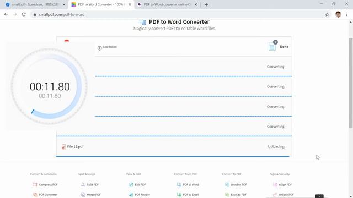Viewport: 353px width, 198px height.
Task: Open the PDF Reader link
Action: (x=142, y=194)
